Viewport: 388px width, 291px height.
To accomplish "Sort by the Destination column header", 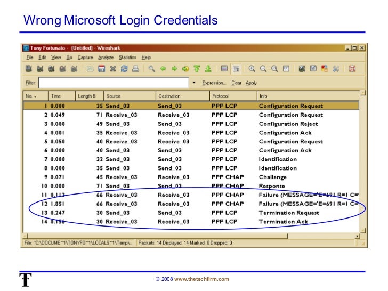I will click(x=183, y=96).
